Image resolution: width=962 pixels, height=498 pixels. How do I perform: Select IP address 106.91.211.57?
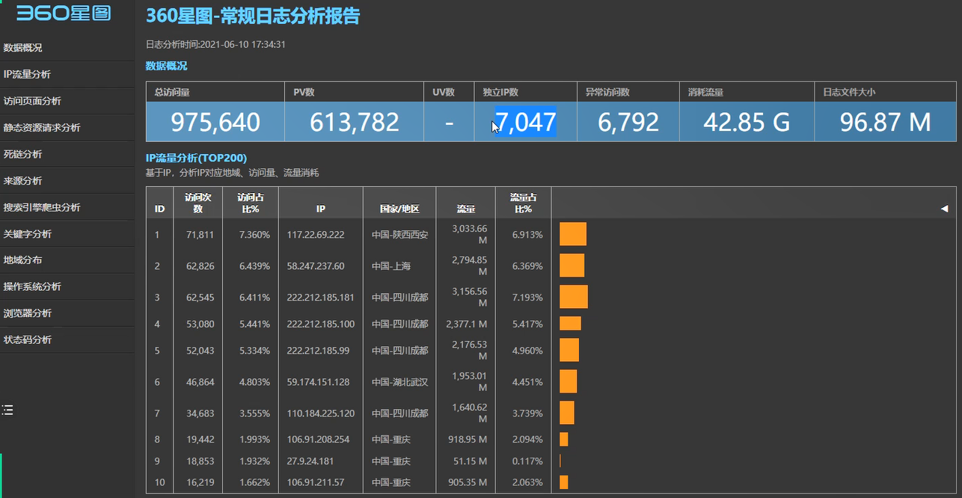click(316, 483)
